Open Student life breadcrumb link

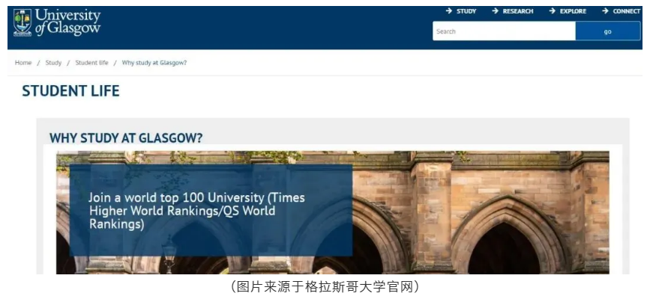coord(91,63)
